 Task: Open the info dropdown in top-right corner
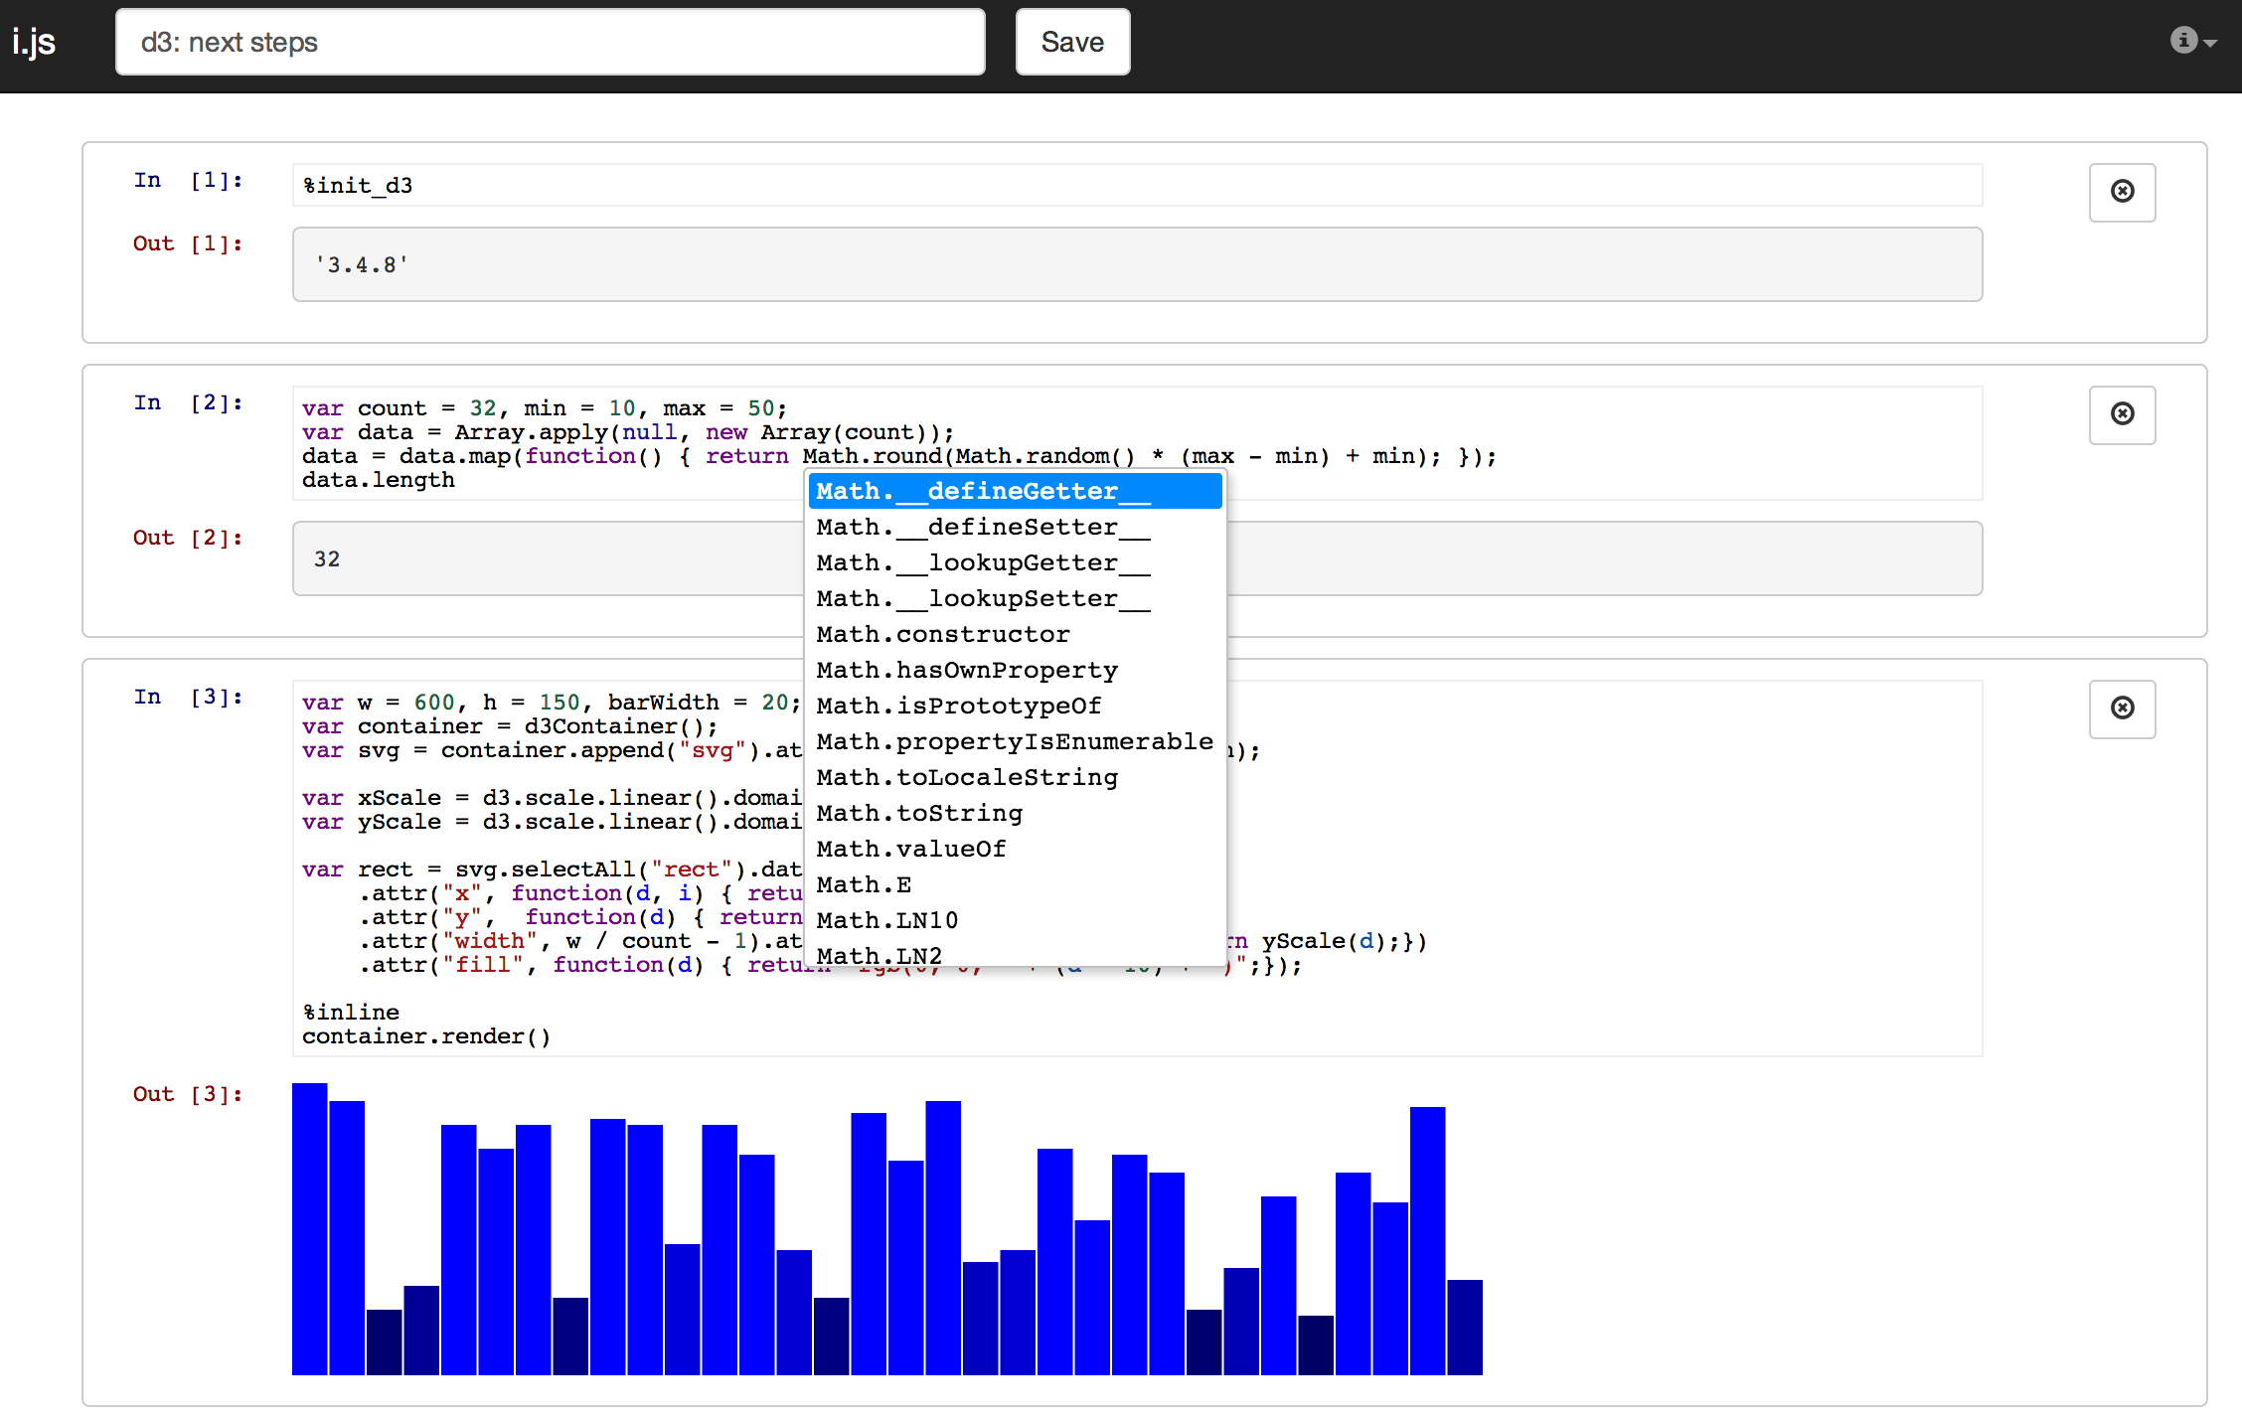(x=2192, y=41)
